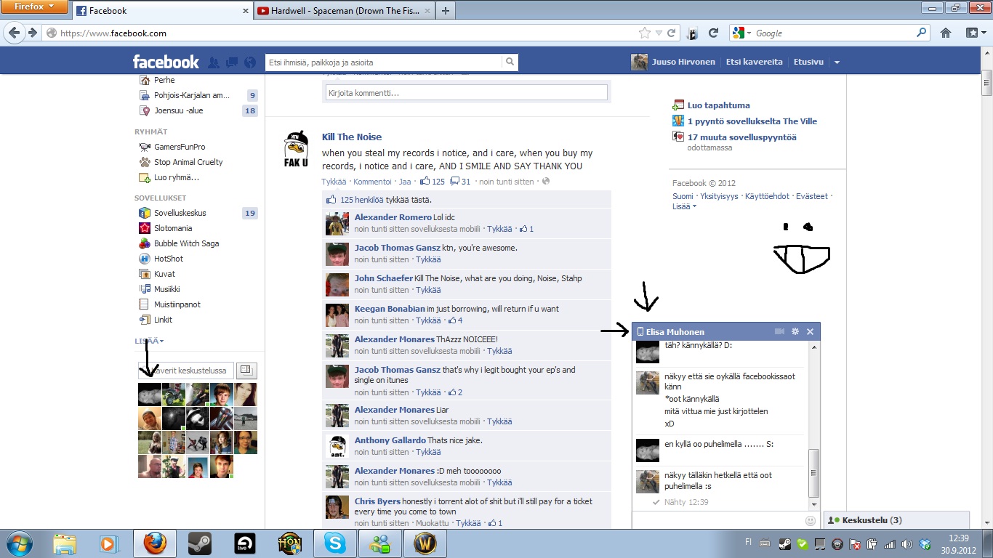Screen dimensions: 993x558
Task: Click Etsi kavereita in header
Action: 755,62
